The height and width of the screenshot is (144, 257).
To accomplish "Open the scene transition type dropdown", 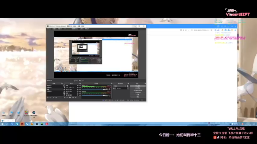I will [x=120, y=86].
